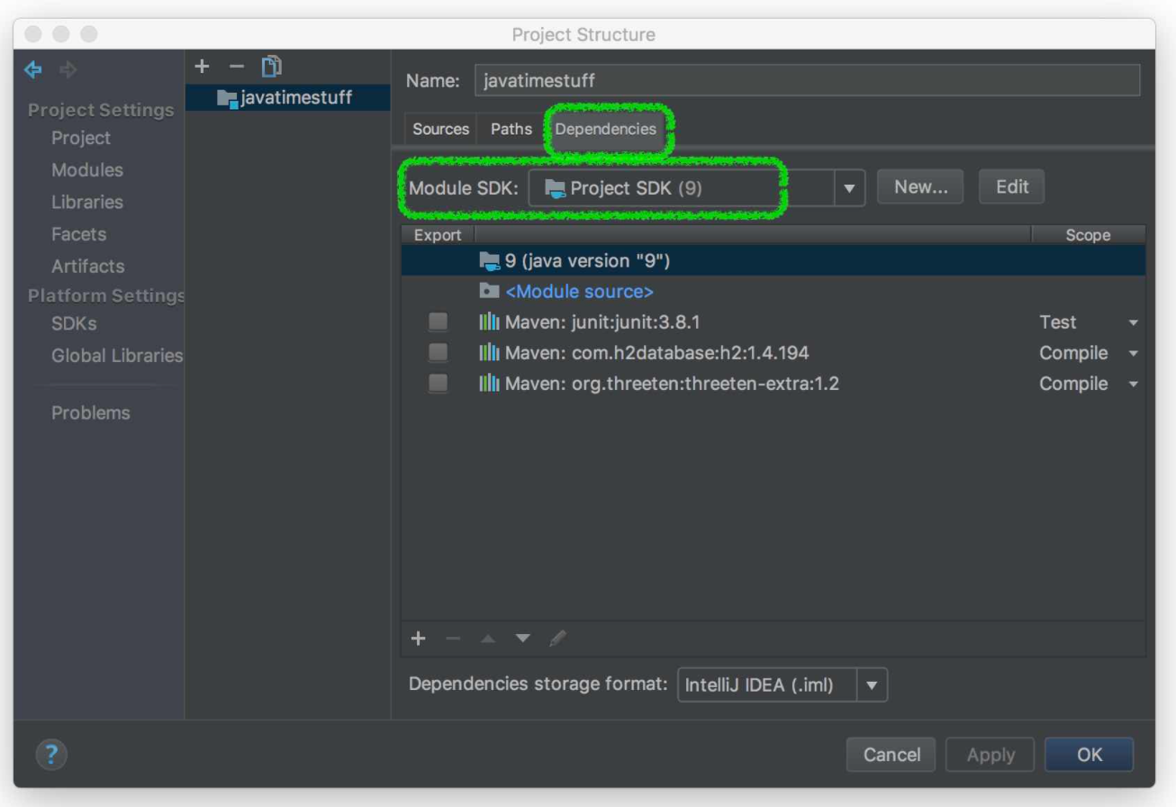Image resolution: width=1176 pixels, height=807 pixels.
Task: Click the forward navigation arrow
Action: (67, 69)
